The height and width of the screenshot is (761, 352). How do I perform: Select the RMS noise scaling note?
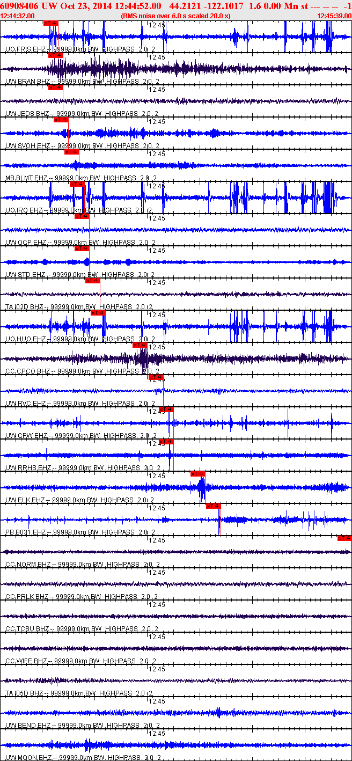coord(176,16)
